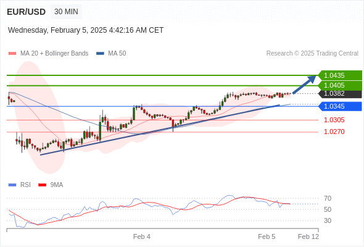Click the RSI 70 level label

point(328,198)
